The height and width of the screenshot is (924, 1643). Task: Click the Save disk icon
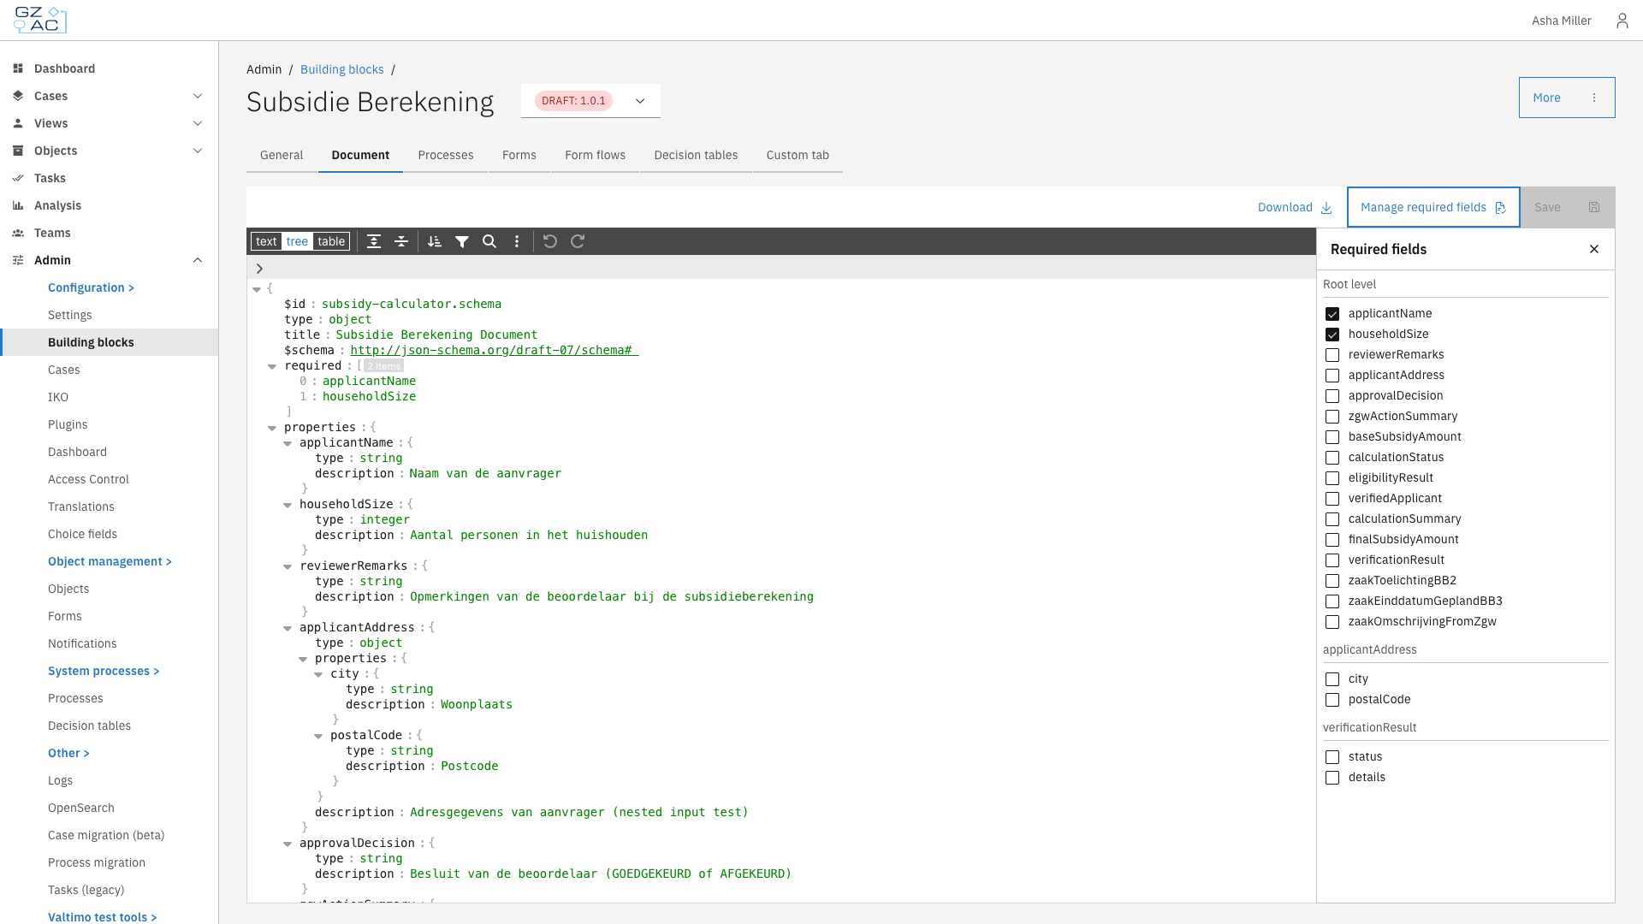tap(1594, 207)
